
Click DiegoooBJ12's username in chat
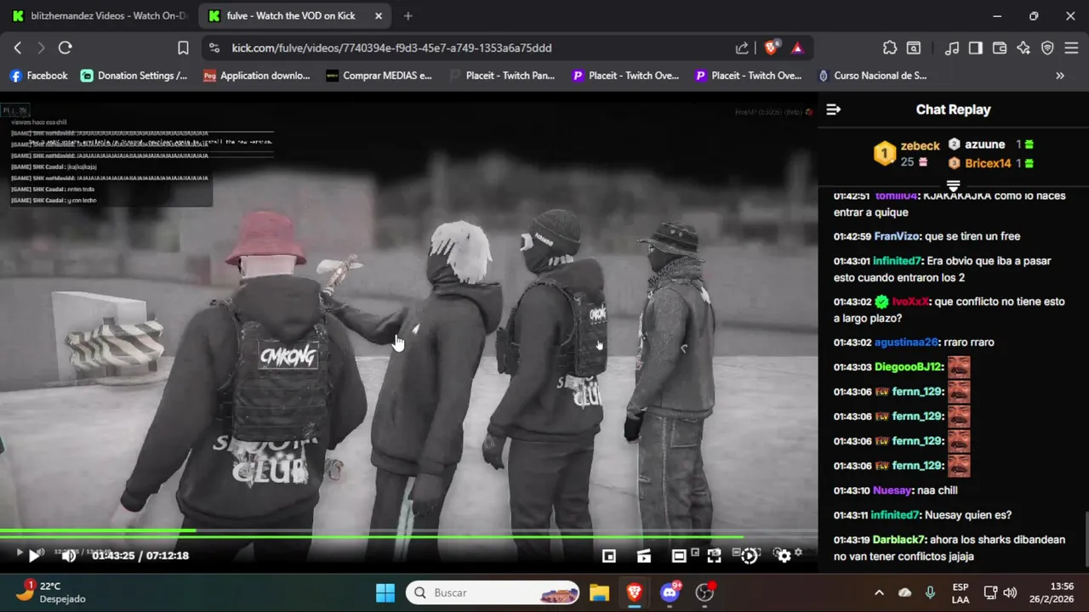click(x=908, y=367)
